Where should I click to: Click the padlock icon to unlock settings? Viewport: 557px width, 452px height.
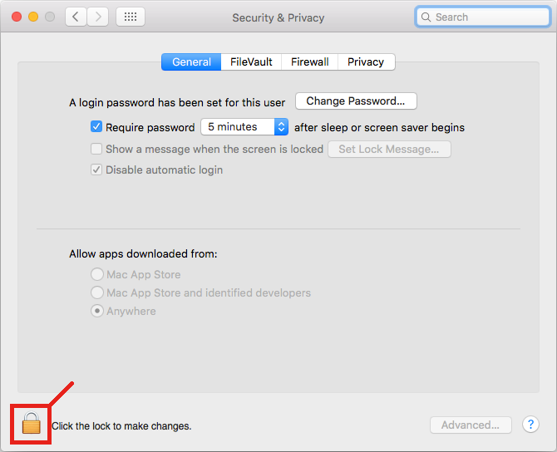[31, 424]
